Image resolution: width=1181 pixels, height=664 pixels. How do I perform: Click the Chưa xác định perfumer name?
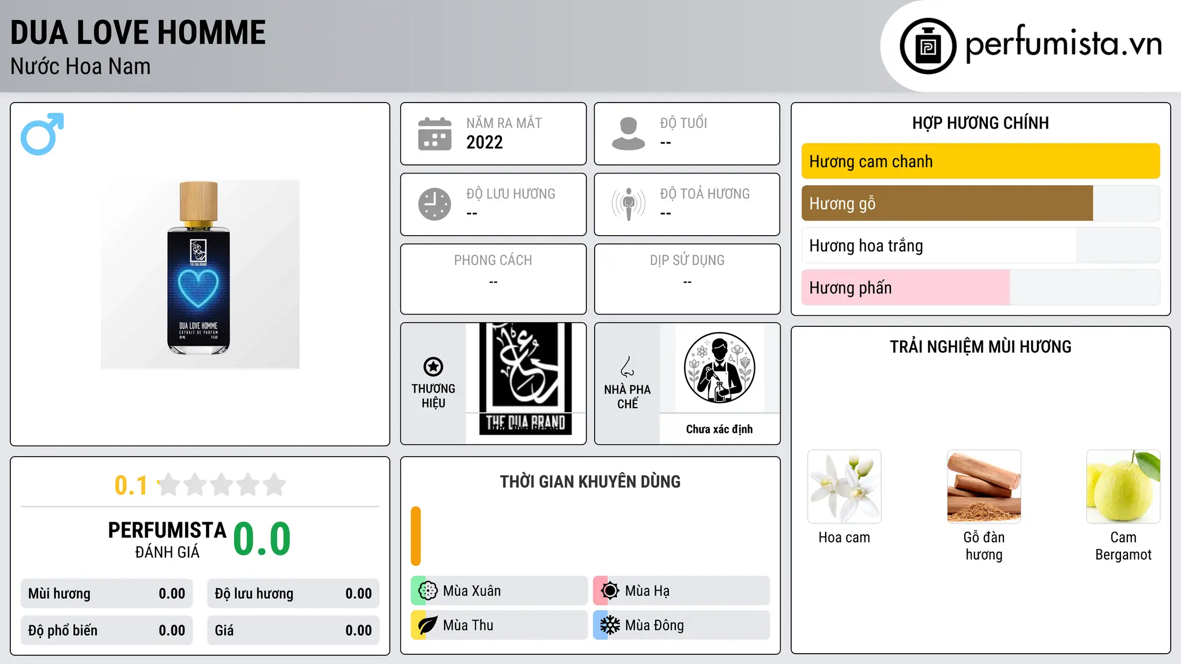click(719, 429)
